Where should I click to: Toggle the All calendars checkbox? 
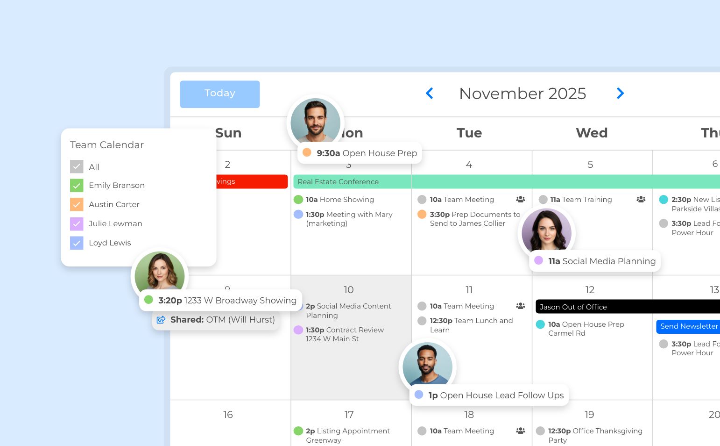77,167
